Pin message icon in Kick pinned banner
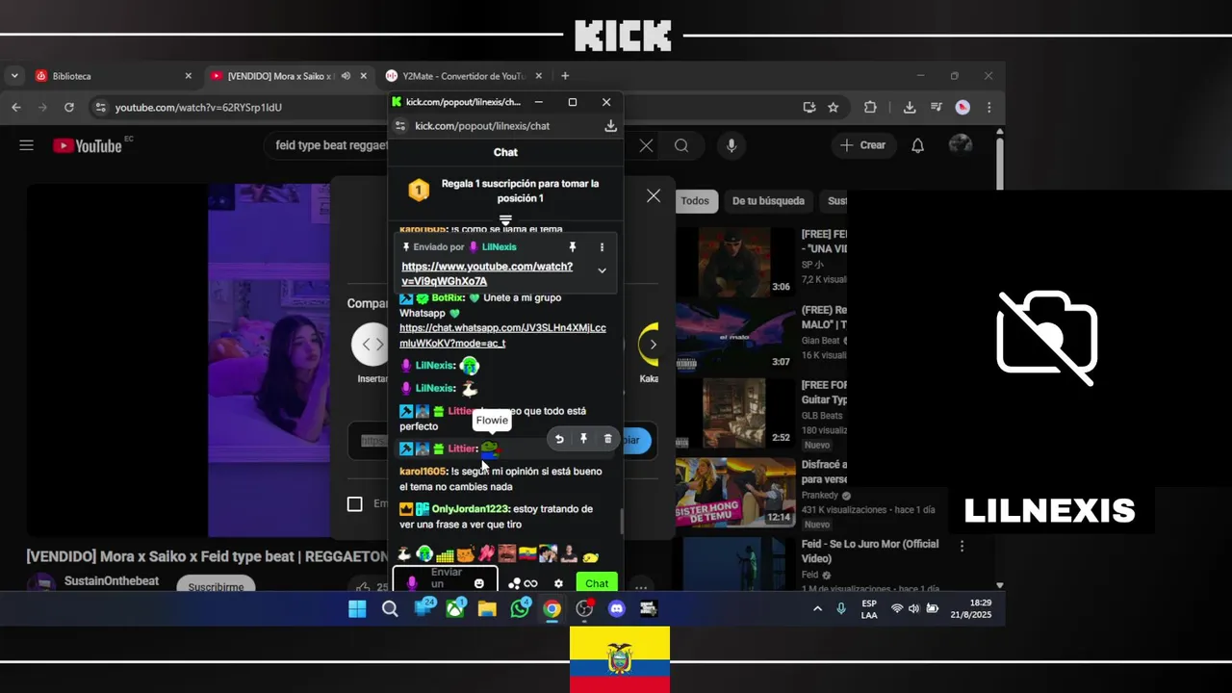1232x693 pixels. tap(573, 247)
